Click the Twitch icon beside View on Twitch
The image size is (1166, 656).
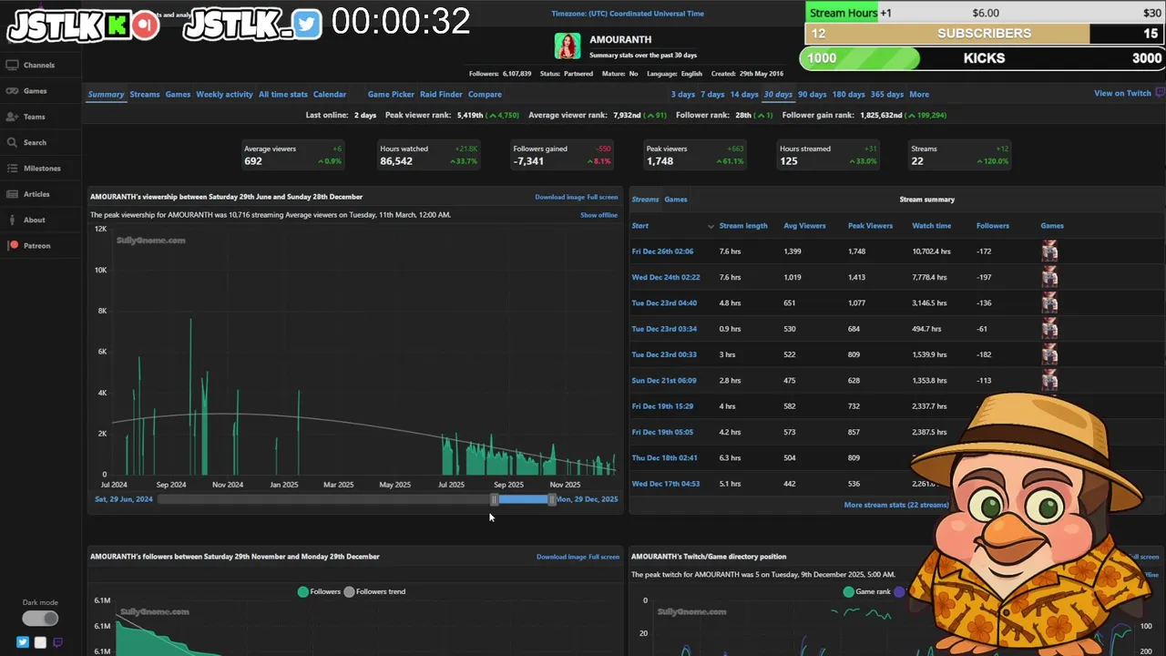(x=1160, y=93)
